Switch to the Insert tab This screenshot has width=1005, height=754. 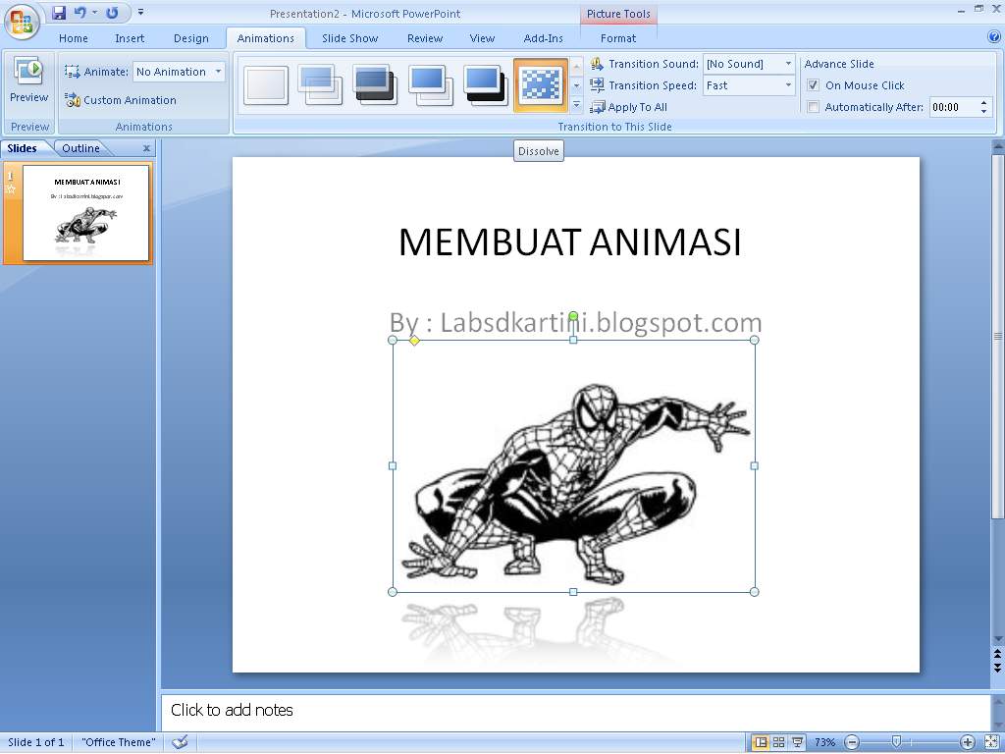click(x=130, y=38)
